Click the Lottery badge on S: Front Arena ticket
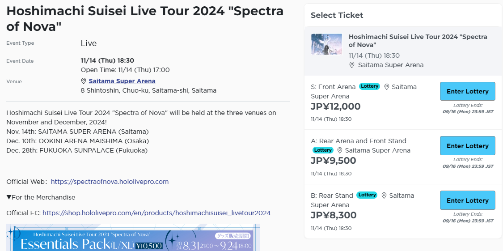This screenshot has width=503, height=251. [369, 86]
